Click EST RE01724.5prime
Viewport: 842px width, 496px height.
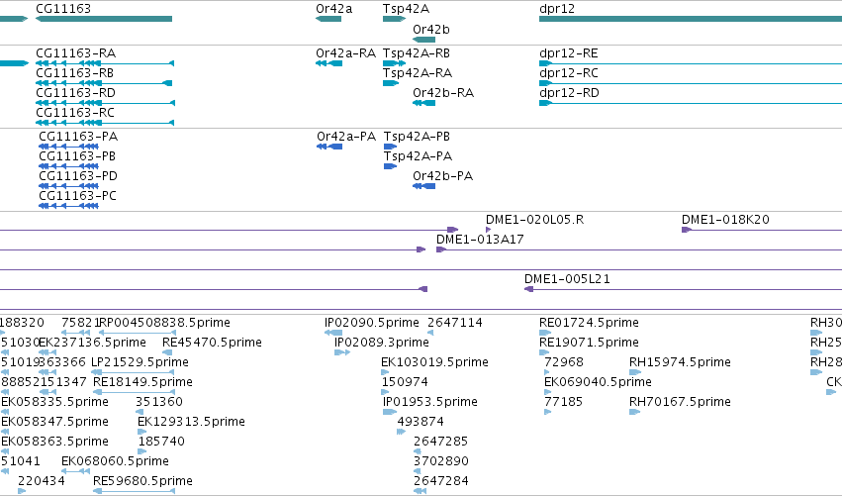point(589,323)
